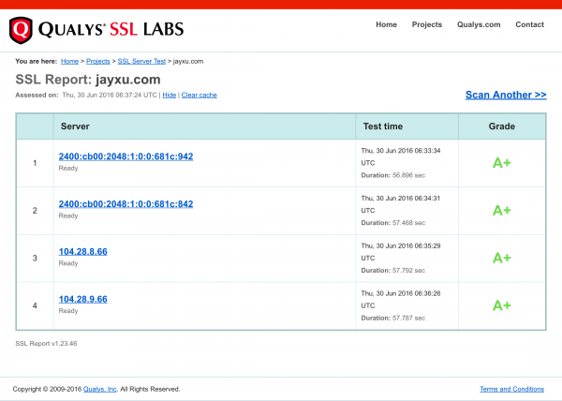This screenshot has height=401, width=562.
Task: Click the SSL Report v1.23.46 version text
Action: point(46,344)
